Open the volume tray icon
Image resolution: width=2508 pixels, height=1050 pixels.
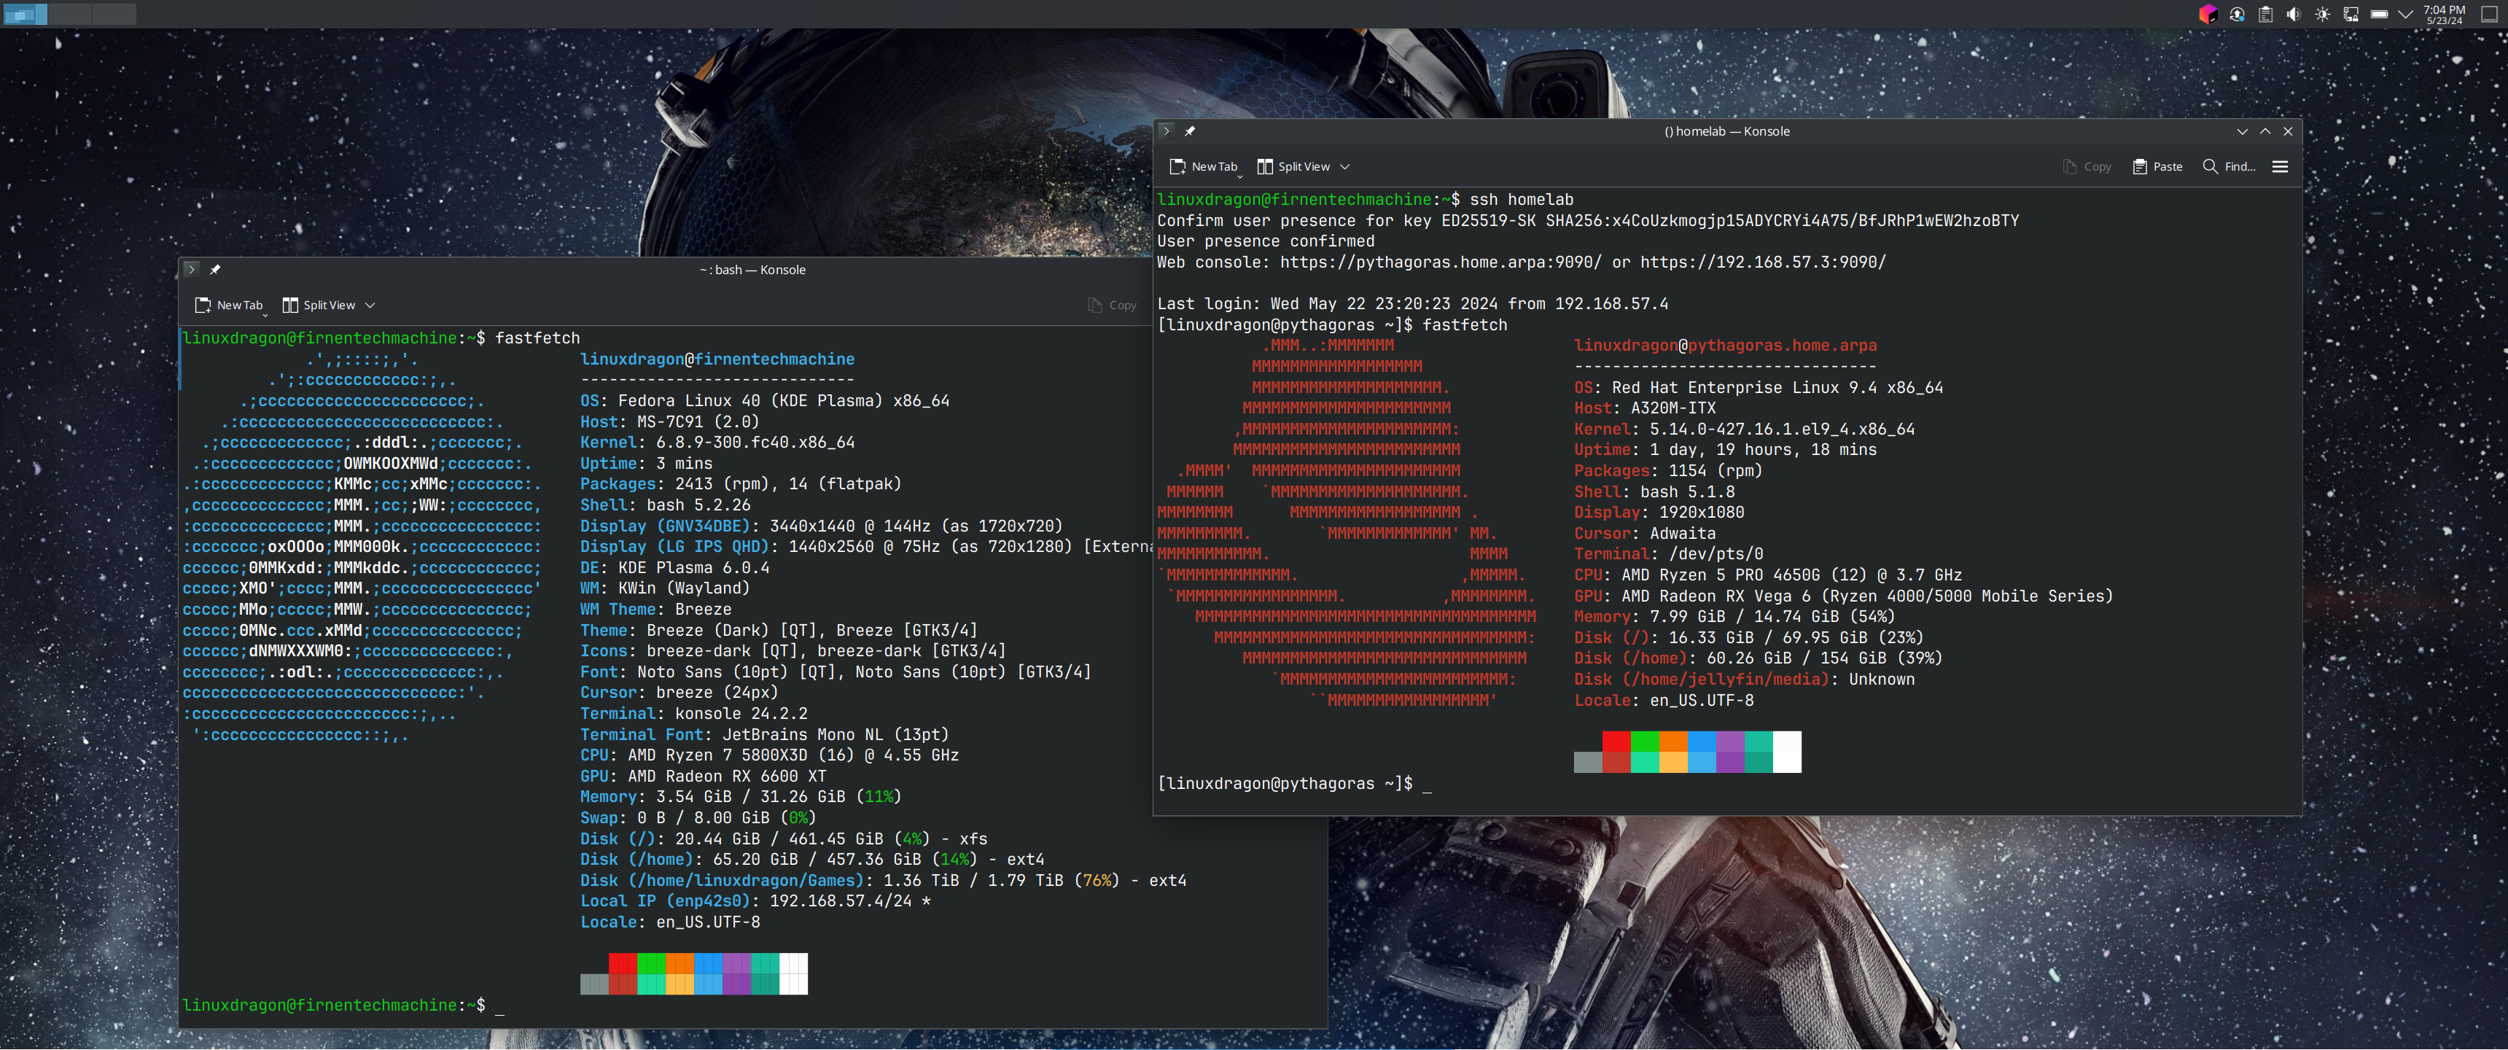2294,15
